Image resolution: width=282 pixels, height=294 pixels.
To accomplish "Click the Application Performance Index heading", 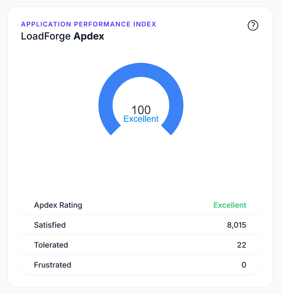I will pyautogui.click(x=88, y=24).
